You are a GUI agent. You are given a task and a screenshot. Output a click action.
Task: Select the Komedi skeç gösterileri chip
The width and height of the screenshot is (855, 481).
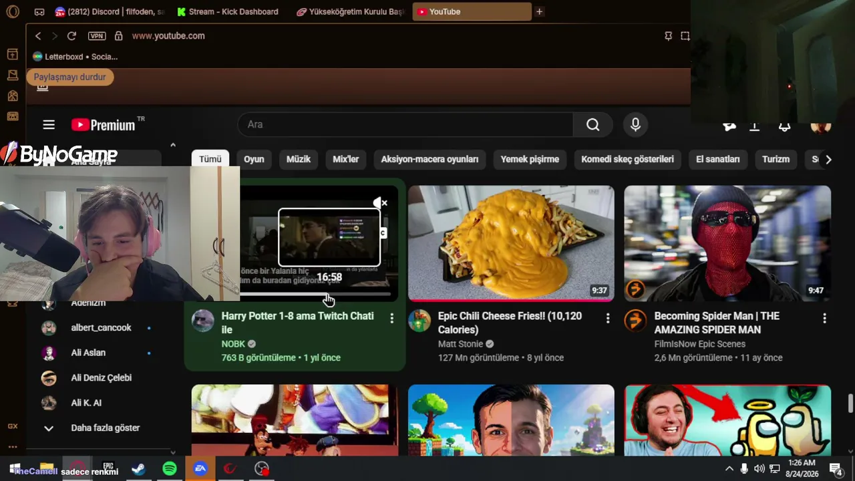pos(627,160)
